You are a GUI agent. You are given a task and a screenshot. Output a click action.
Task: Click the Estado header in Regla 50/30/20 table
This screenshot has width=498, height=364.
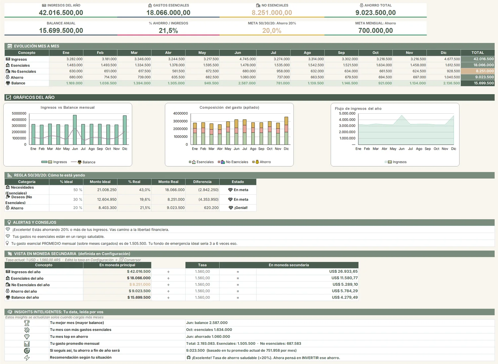(238, 182)
